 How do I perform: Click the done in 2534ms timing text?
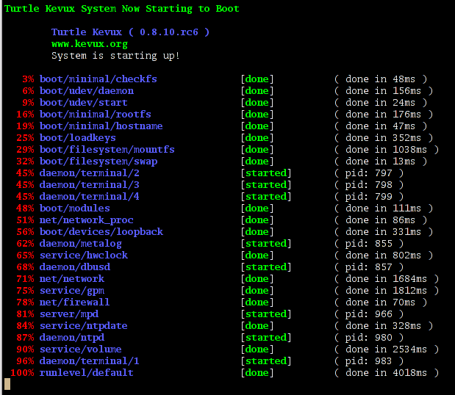pyautogui.click(x=386, y=349)
